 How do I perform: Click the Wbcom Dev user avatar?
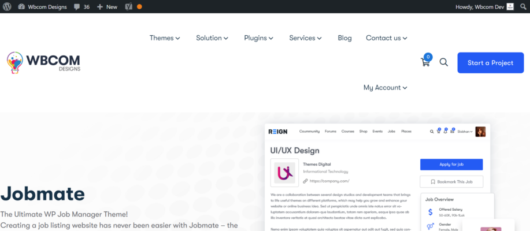click(510, 7)
